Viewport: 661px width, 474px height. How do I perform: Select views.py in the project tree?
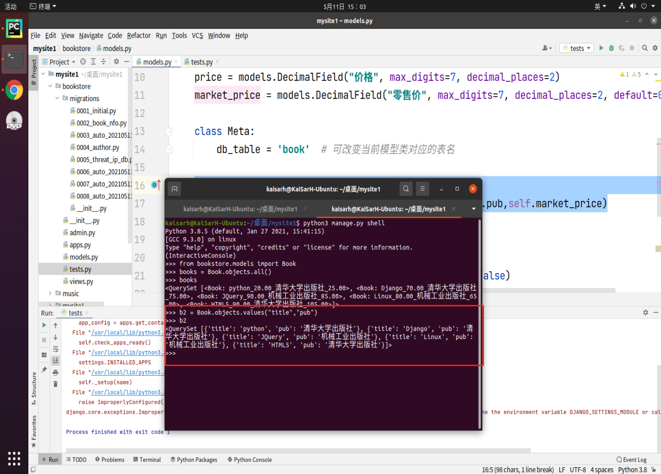(81, 281)
